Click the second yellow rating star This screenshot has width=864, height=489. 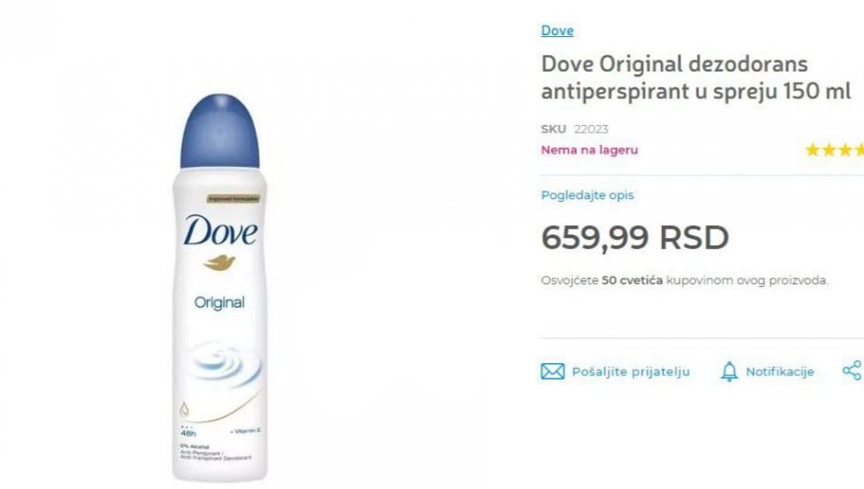pos(829,150)
